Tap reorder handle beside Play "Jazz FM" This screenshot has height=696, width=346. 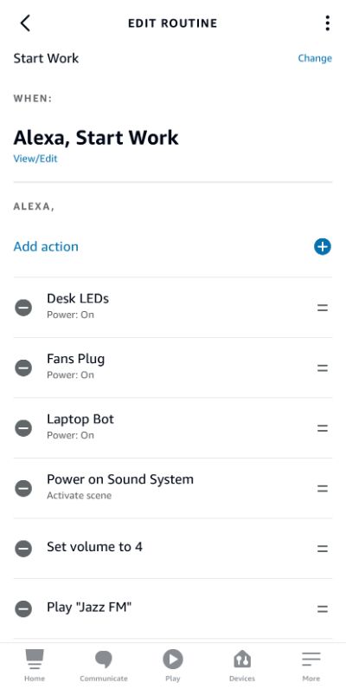[x=323, y=609]
